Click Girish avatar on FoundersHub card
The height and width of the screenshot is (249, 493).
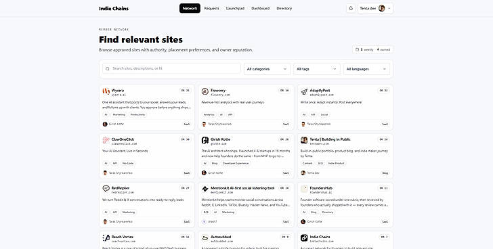303,222
